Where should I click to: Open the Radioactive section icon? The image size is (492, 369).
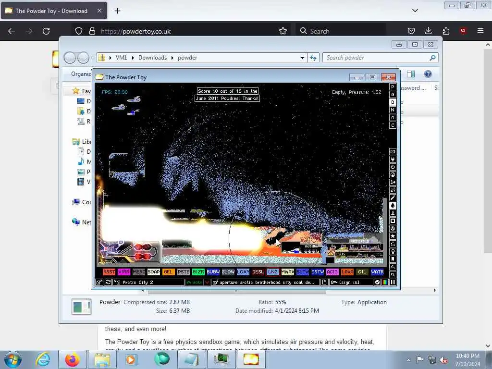pyautogui.click(x=393, y=228)
